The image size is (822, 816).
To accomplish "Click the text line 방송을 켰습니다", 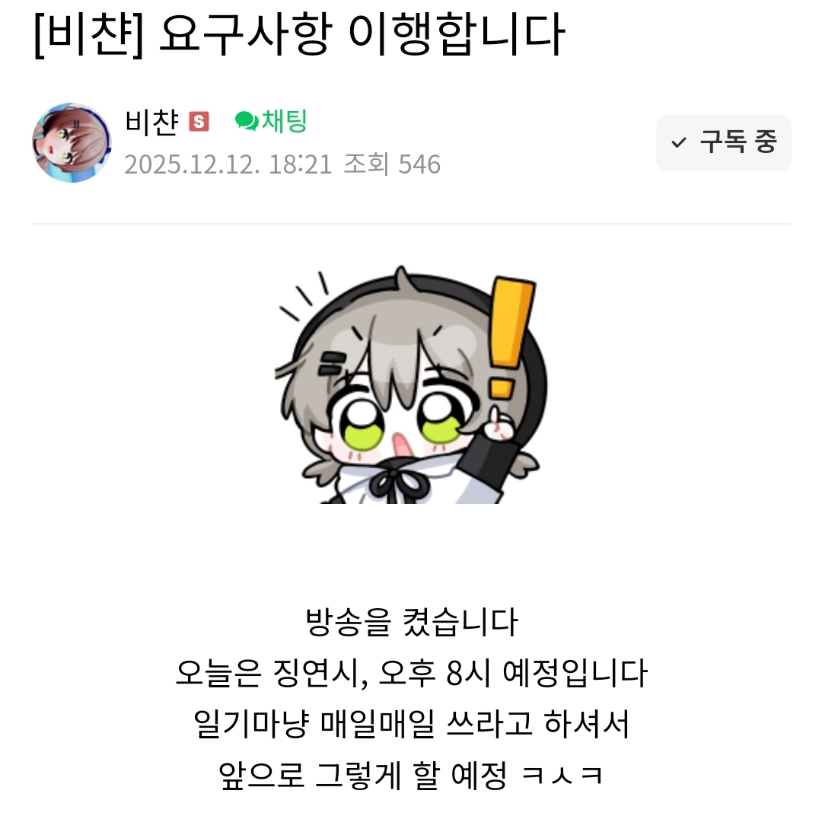I will pos(412,623).
